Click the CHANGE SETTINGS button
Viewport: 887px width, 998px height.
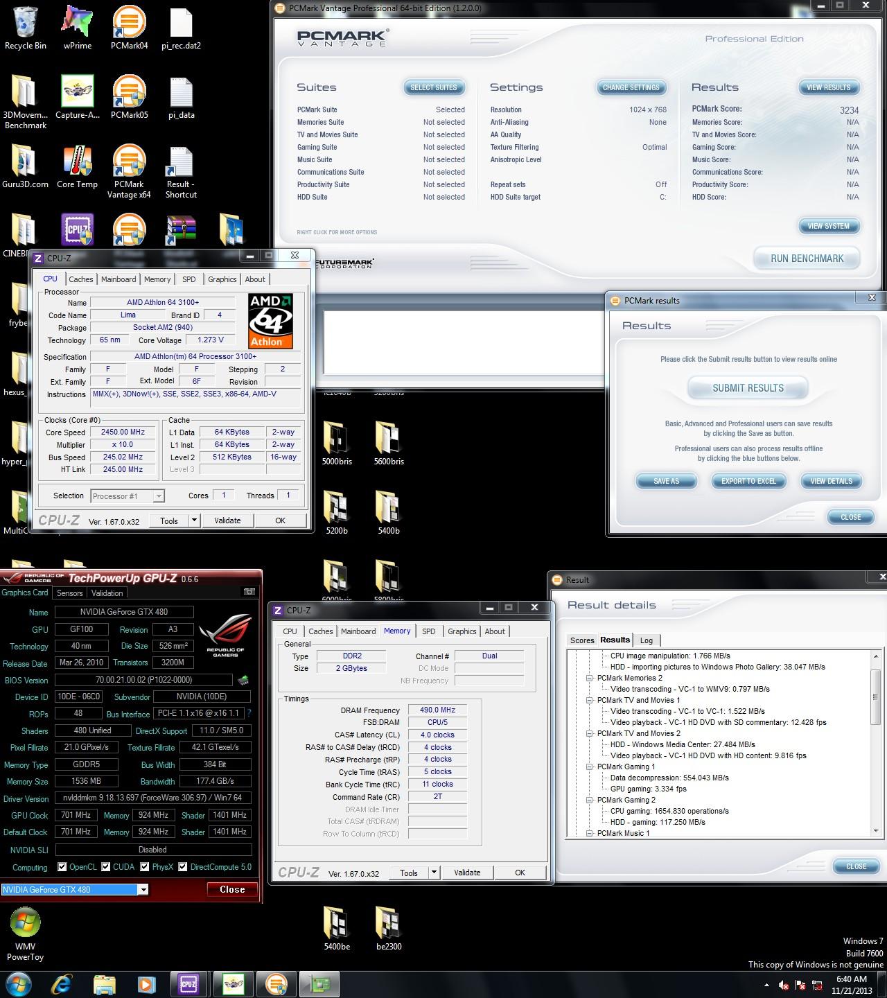(x=631, y=87)
